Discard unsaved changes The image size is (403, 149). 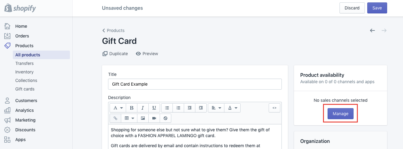(352, 8)
